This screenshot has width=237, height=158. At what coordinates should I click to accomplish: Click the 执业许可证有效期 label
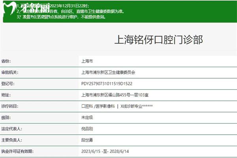point(17,151)
